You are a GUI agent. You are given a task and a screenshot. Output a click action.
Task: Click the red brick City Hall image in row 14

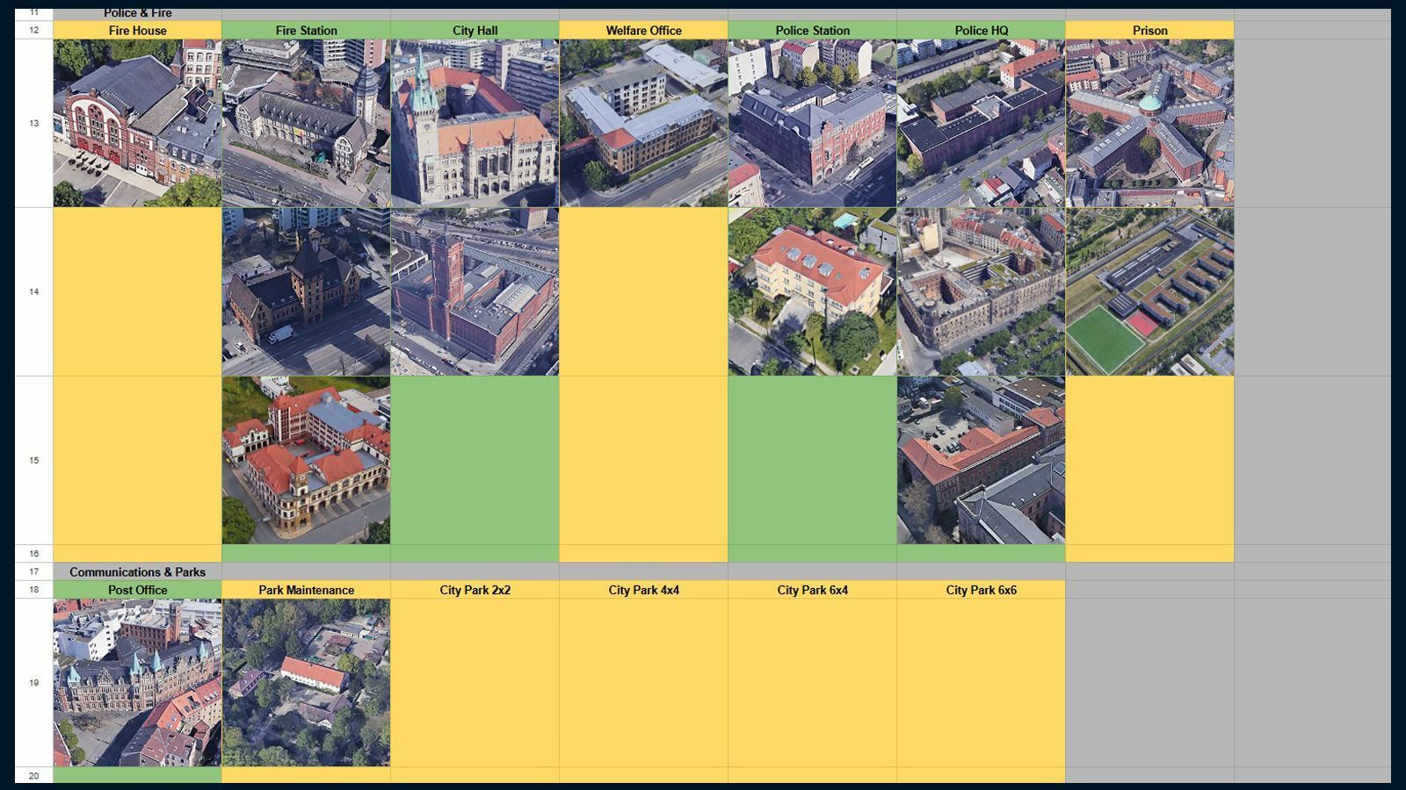(475, 291)
